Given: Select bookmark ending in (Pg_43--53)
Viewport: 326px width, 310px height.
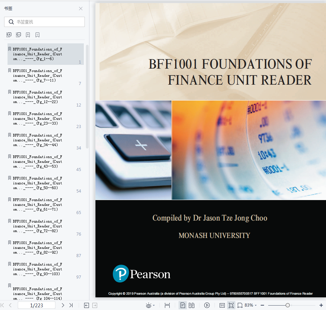Looking at the screenshot, I should click(45, 161).
